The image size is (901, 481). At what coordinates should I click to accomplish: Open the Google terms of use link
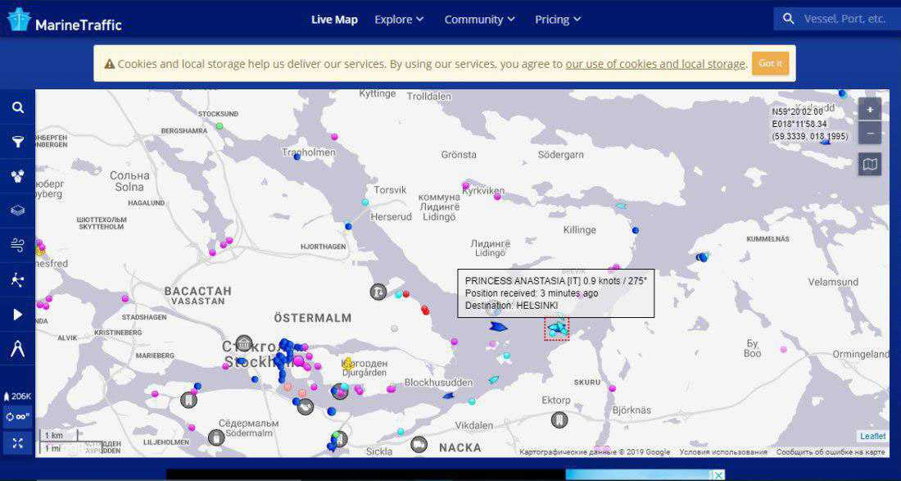coord(723,452)
